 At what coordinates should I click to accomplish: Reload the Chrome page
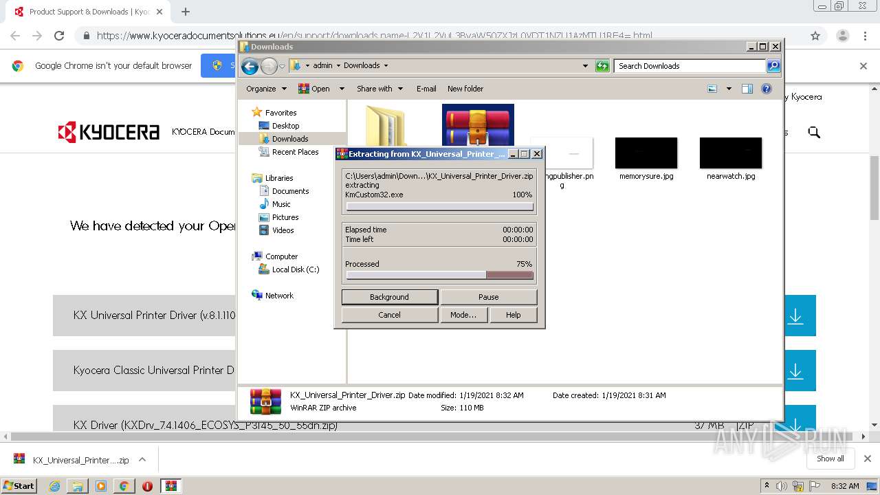[x=59, y=36]
